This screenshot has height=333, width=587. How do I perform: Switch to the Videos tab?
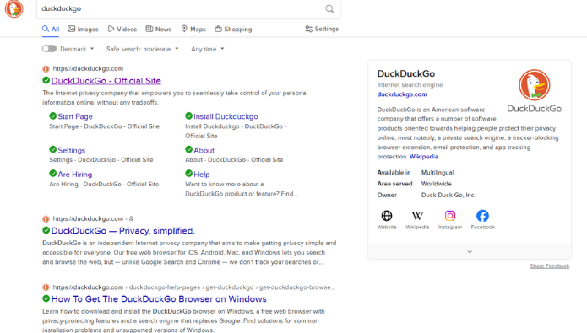[x=122, y=30]
